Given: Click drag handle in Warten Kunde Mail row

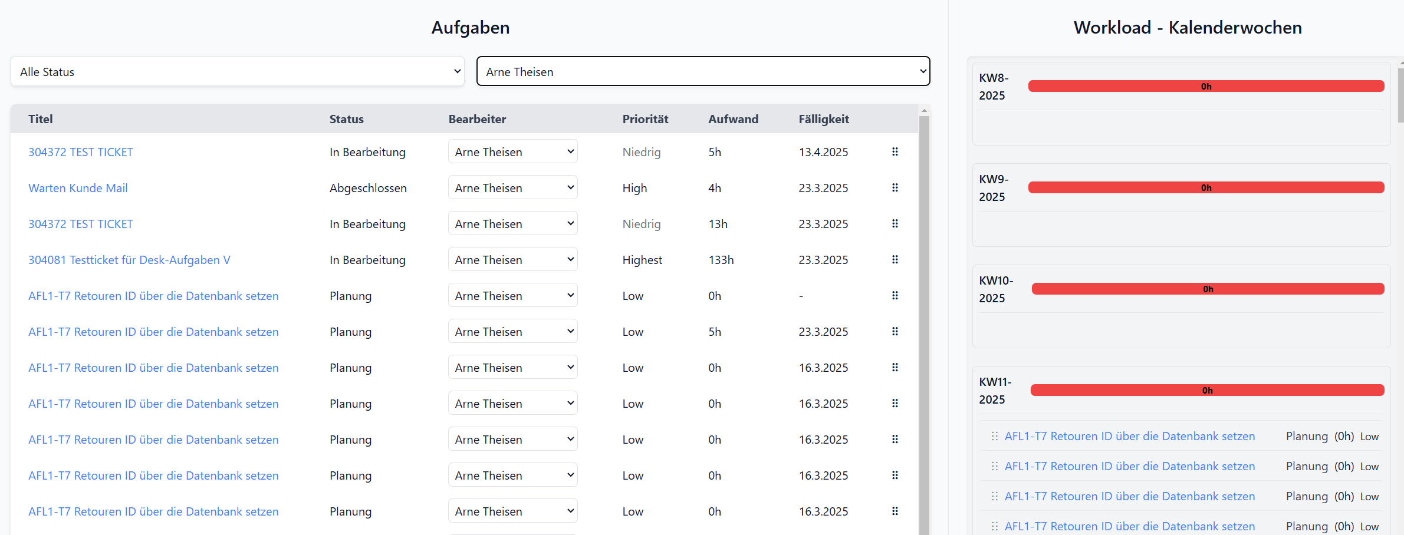Looking at the screenshot, I should (x=895, y=188).
